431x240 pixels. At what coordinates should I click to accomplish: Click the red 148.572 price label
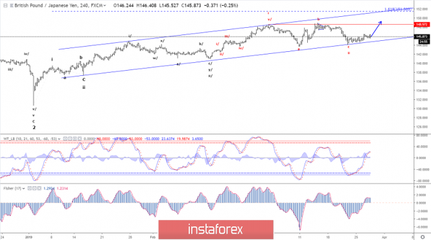pyautogui.click(x=422, y=25)
